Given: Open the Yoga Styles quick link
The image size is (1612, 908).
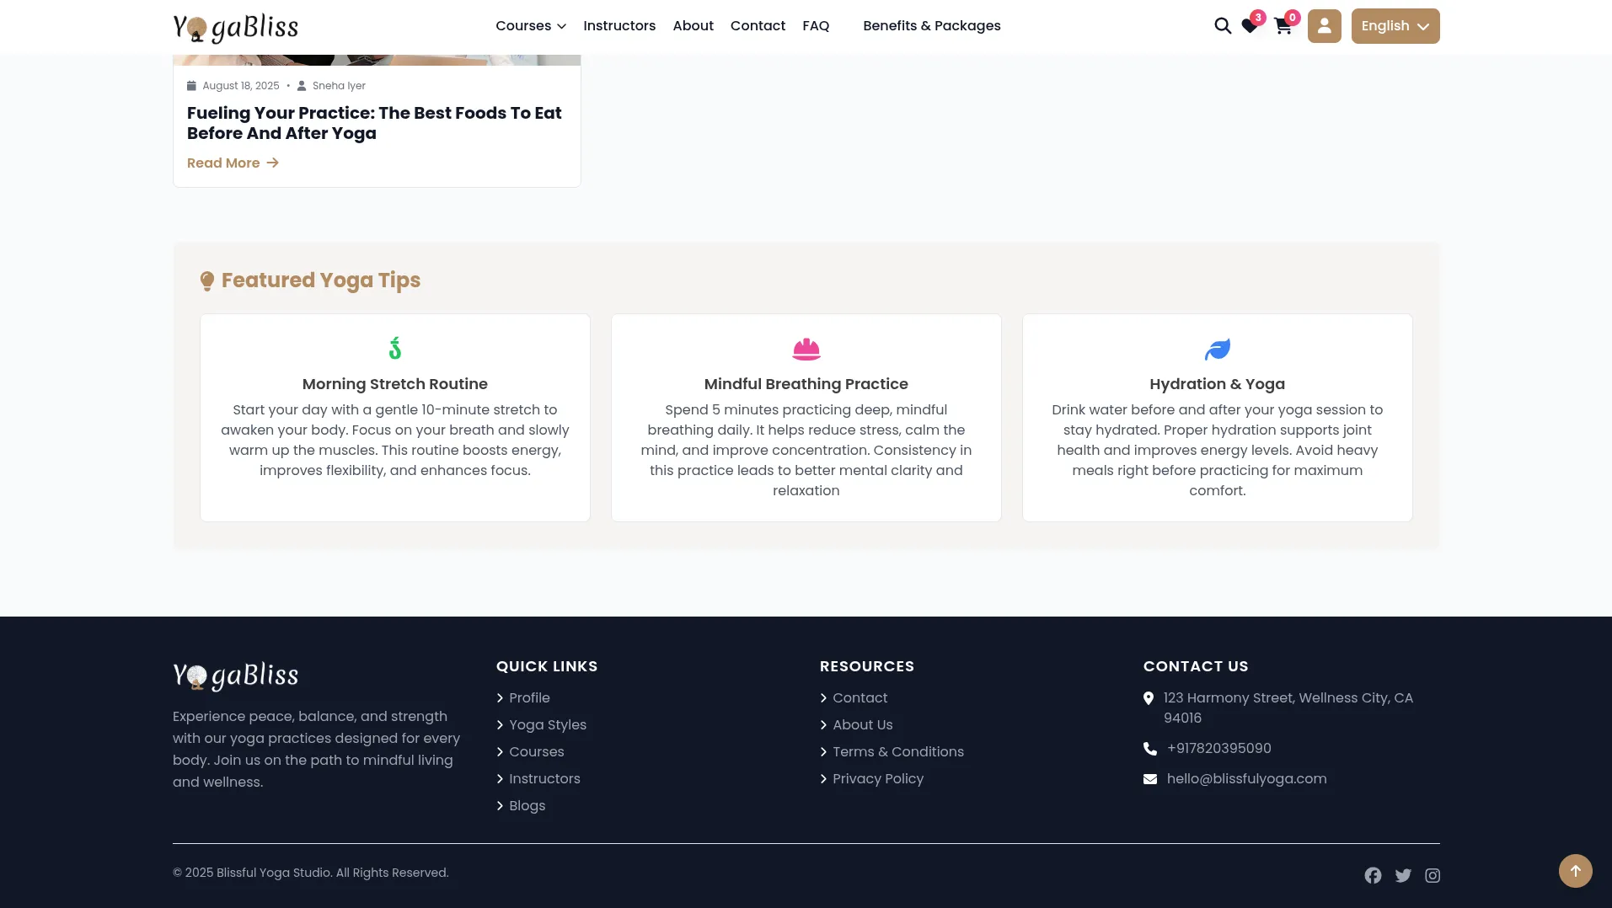Looking at the screenshot, I should pos(547,725).
